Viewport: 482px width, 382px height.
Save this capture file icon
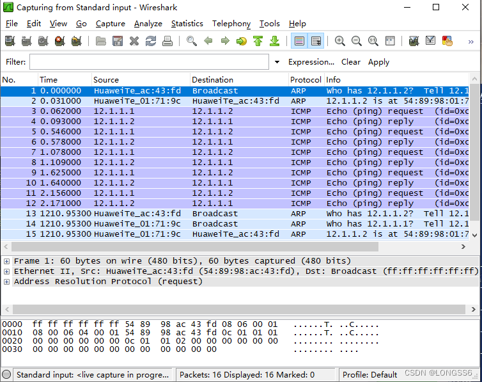click(118, 41)
